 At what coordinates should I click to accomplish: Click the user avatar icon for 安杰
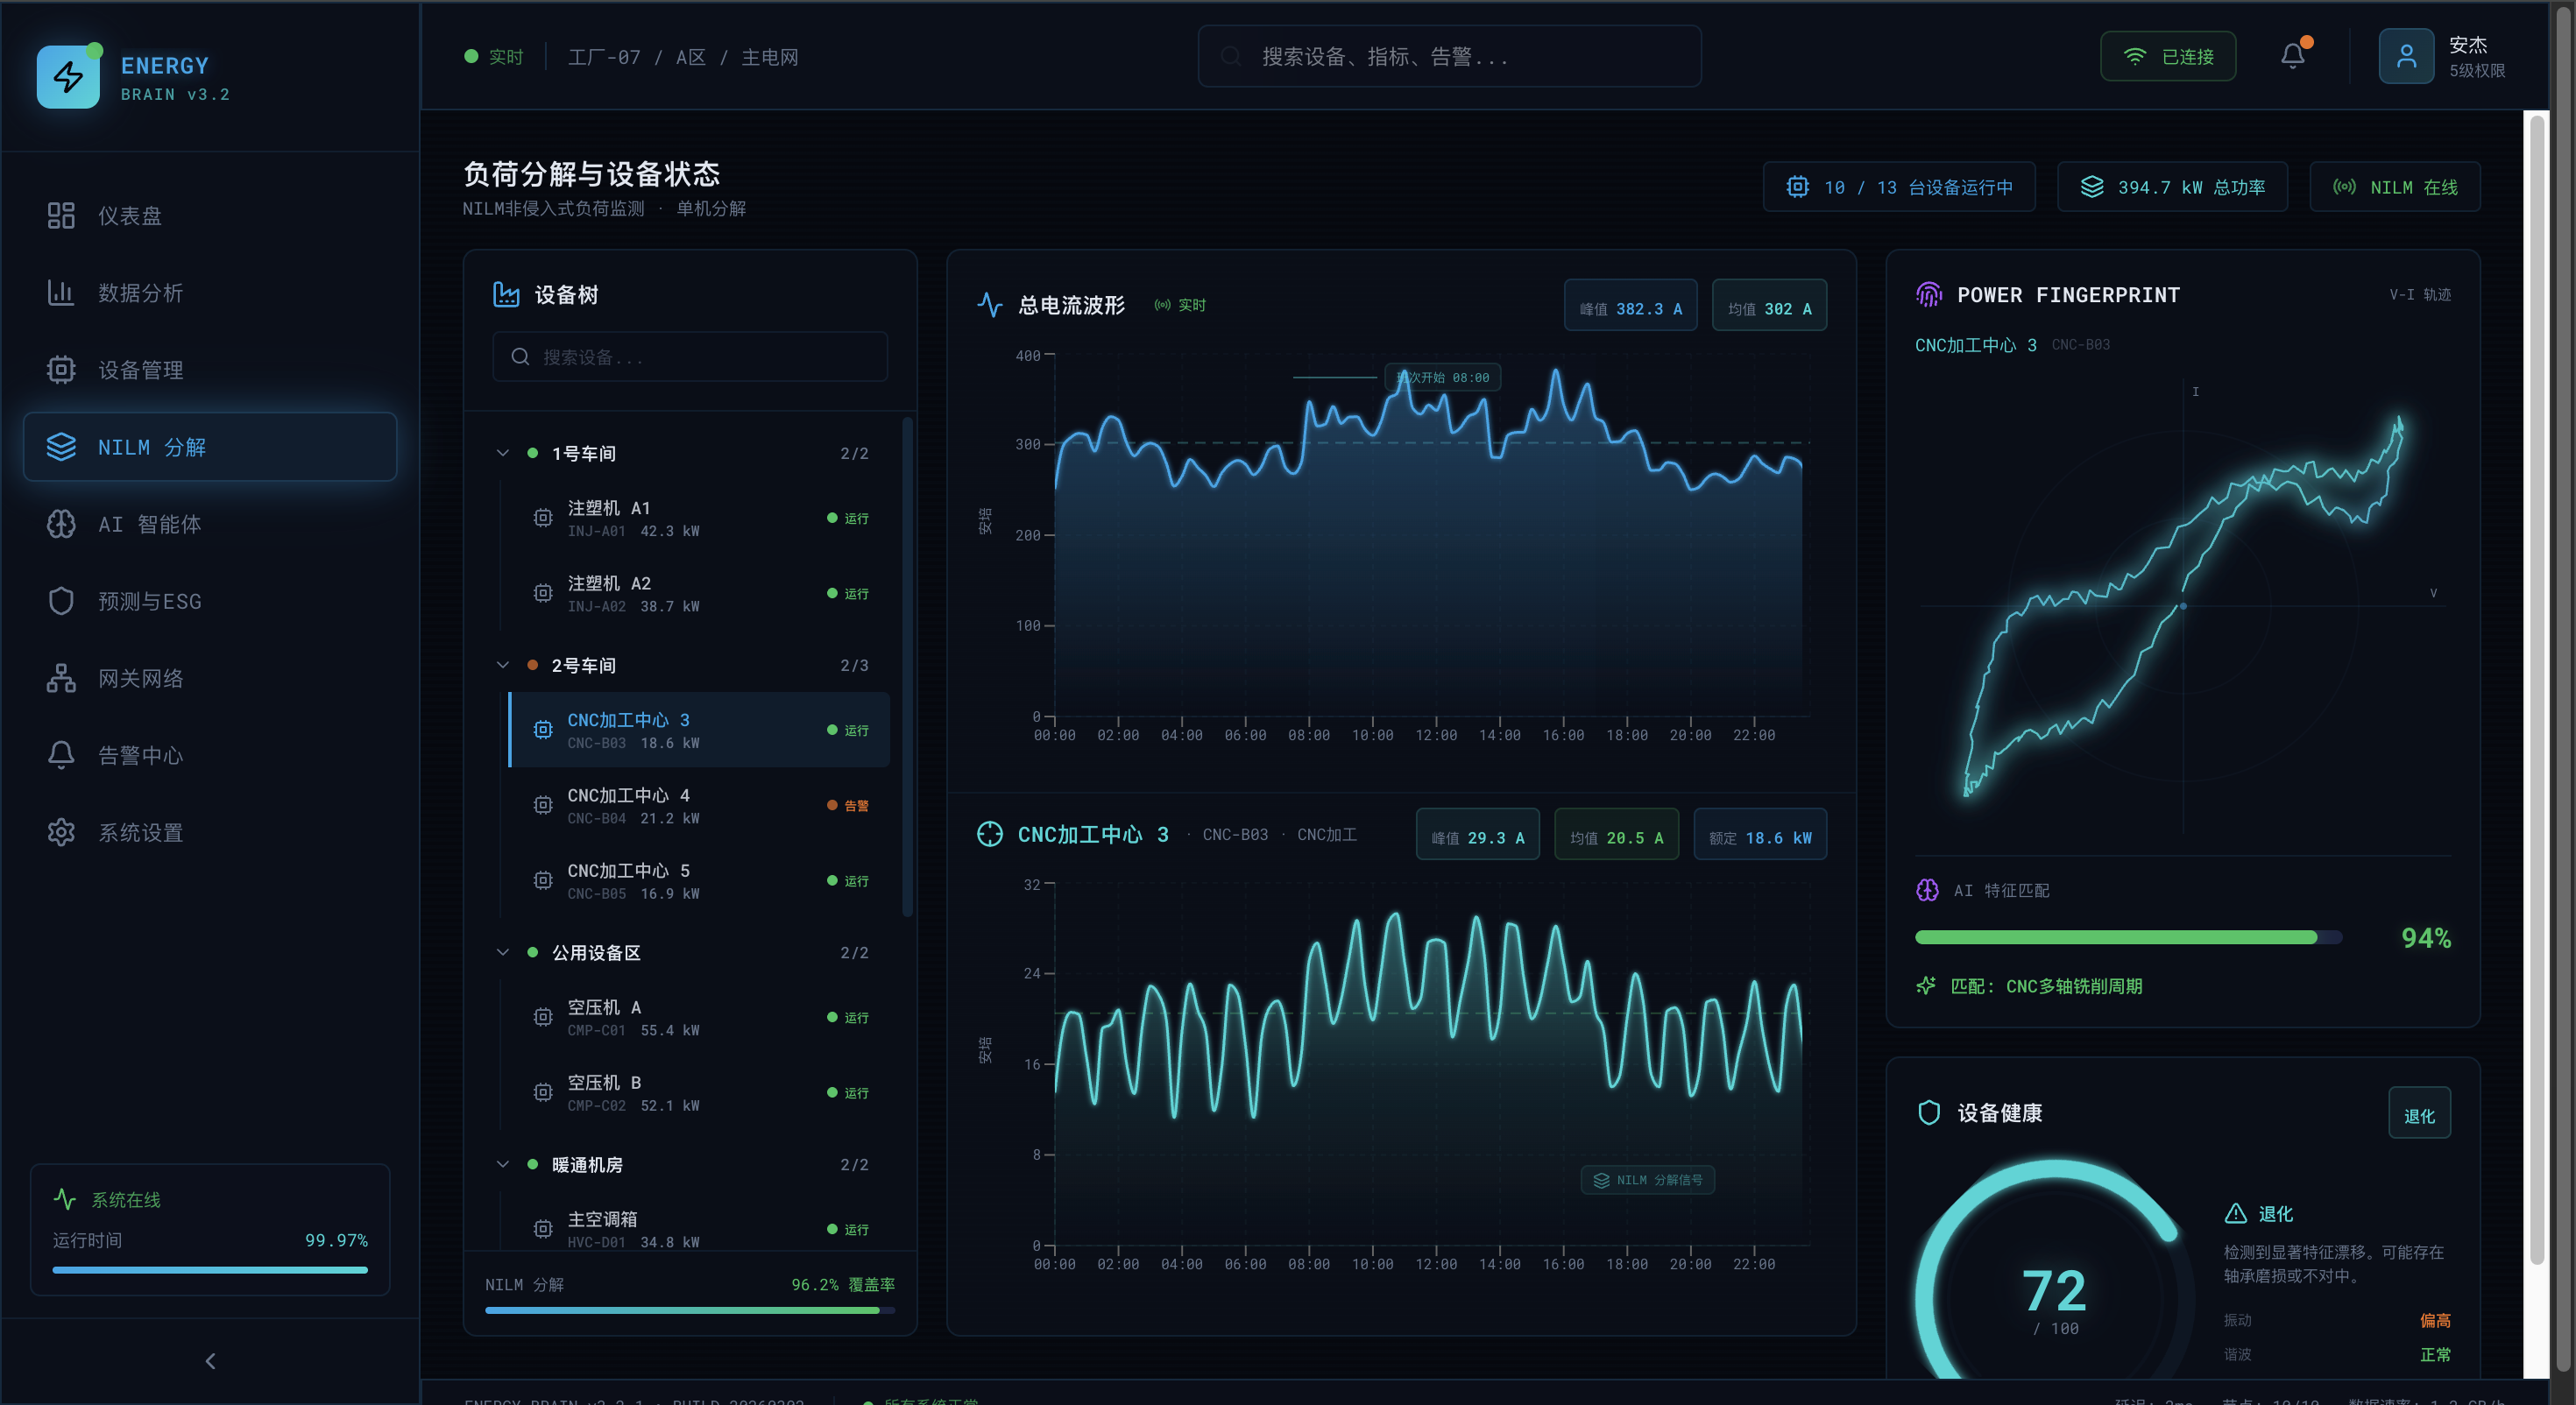pyautogui.click(x=2406, y=56)
